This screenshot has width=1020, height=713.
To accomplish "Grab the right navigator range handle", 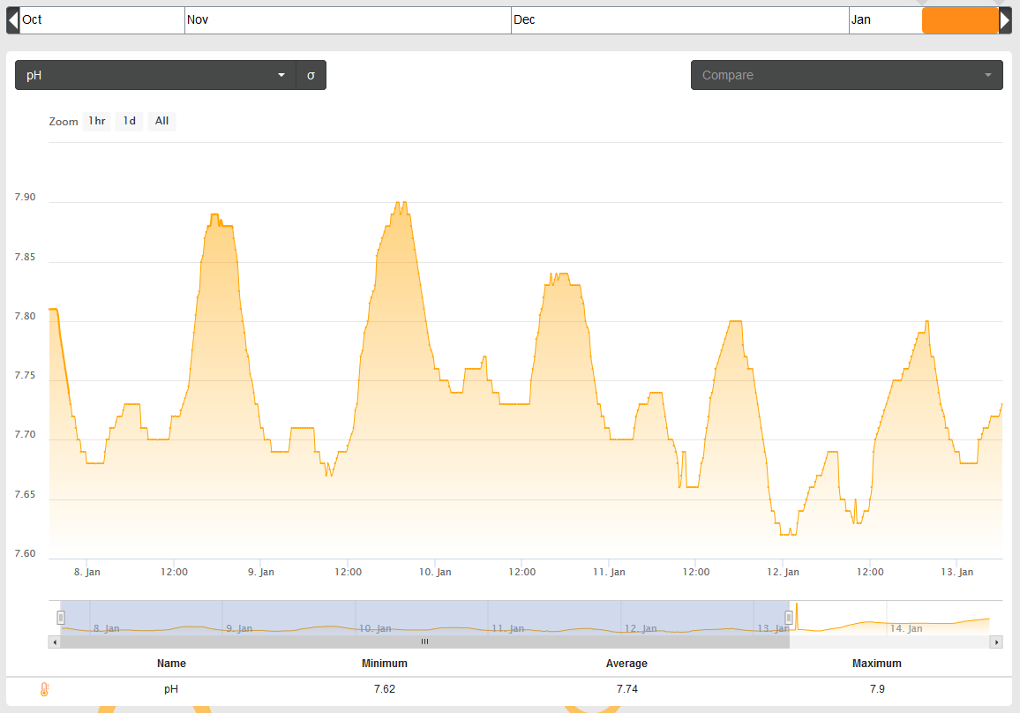I will pos(789,618).
